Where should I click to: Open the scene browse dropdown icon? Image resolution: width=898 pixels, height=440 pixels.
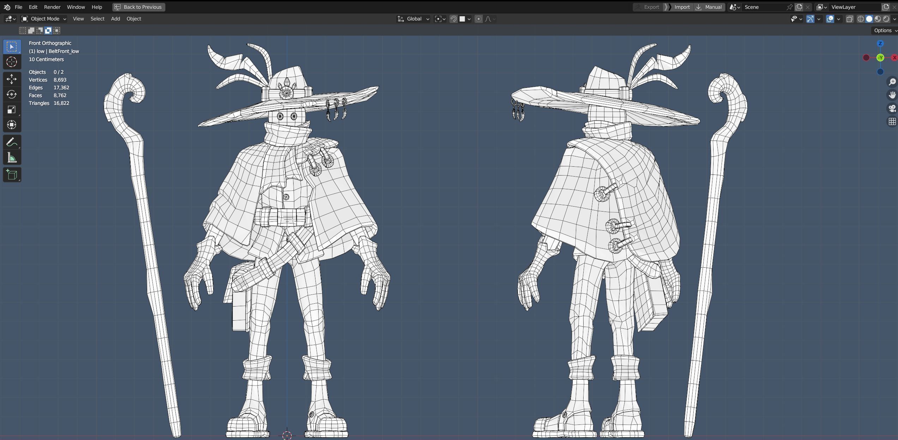pos(735,7)
